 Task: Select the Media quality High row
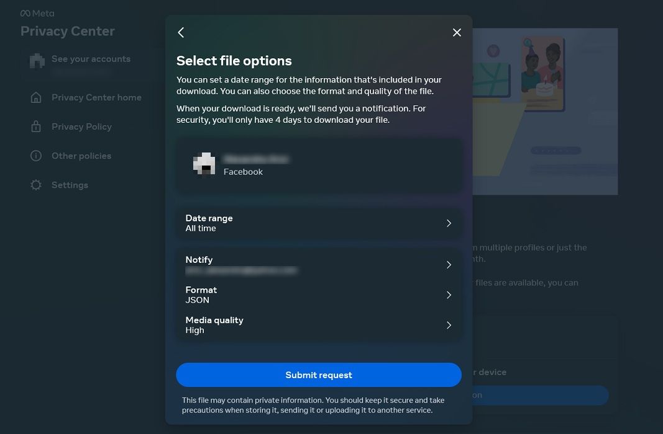coord(319,325)
